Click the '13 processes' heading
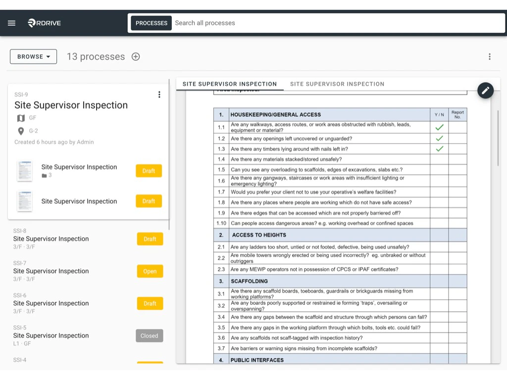The height and width of the screenshot is (380, 507). [96, 56]
